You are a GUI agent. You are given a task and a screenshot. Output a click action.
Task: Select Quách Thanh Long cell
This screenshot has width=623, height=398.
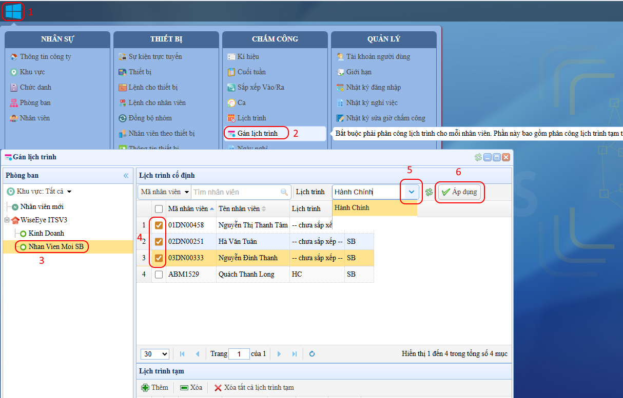[x=253, y=274]
